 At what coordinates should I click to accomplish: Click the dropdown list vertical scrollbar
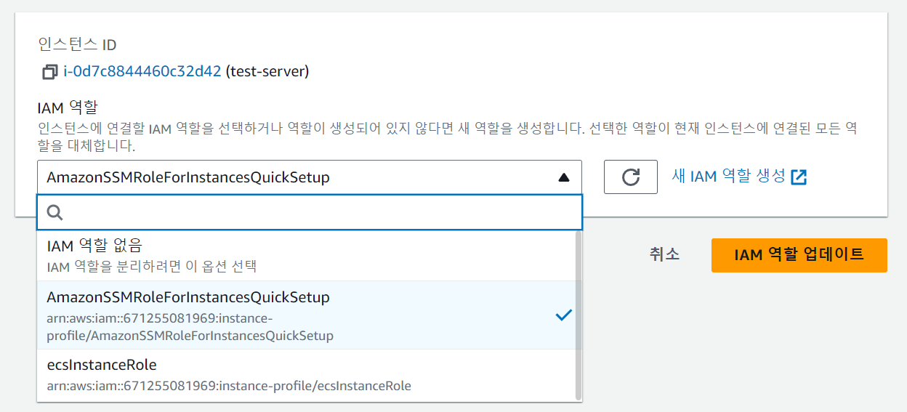pos(579,315)
